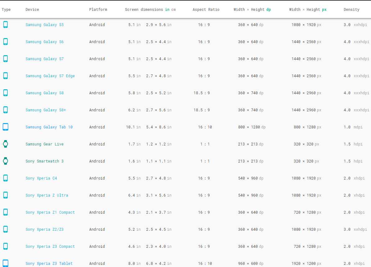Click the phone icon for Sony Xperia C4
Viewport: 371px width, 267px height.
pos(6,178)
